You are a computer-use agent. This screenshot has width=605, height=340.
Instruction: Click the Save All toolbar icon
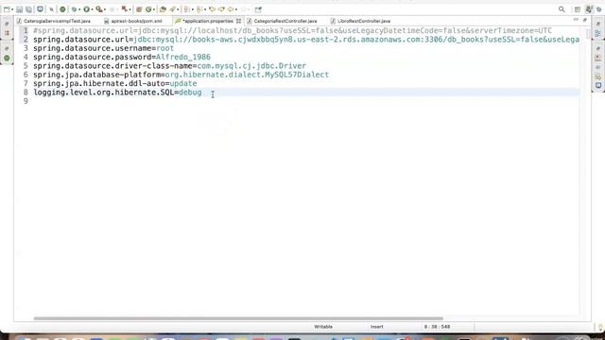click(29, 9)
